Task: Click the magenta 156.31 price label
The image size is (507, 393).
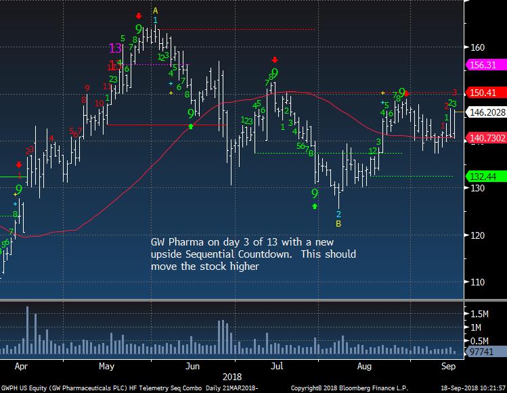Action: 485,65
